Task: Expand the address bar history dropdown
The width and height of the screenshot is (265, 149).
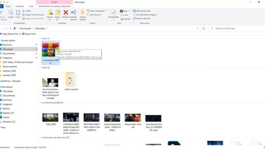Action: pos(198,29)
